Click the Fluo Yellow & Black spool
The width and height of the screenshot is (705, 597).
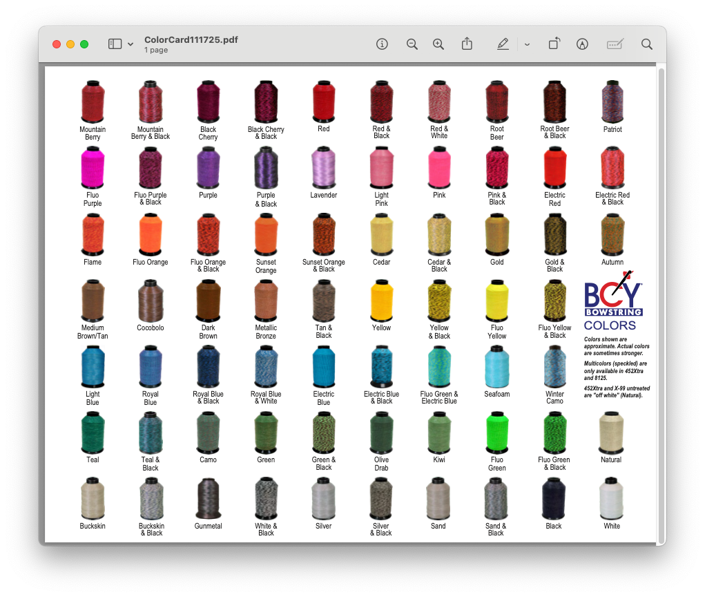[555, 301]
